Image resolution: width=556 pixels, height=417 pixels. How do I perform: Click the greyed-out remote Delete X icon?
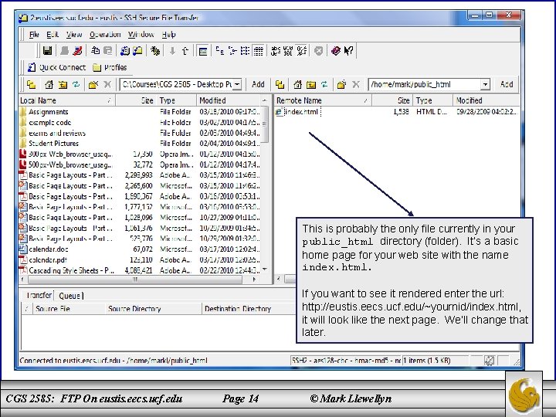(x=356, y=84)
